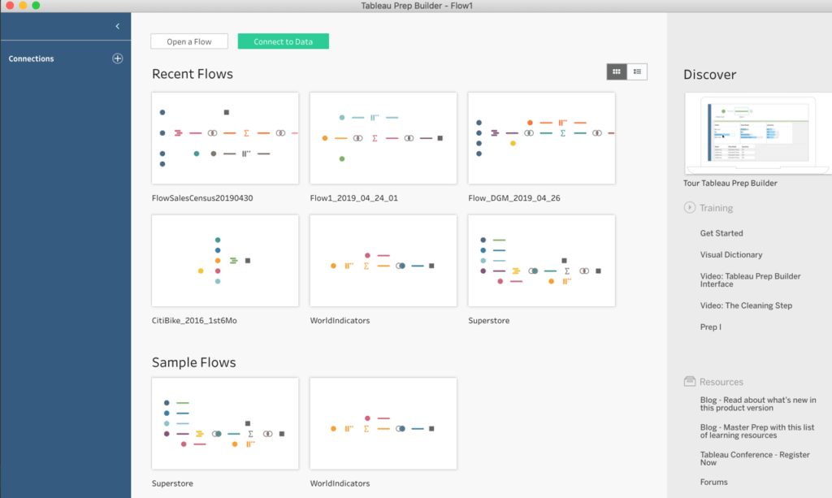Open the Tableau Conference Register Now link
This screenshot has height=498, width=832.
click(755, 459)
